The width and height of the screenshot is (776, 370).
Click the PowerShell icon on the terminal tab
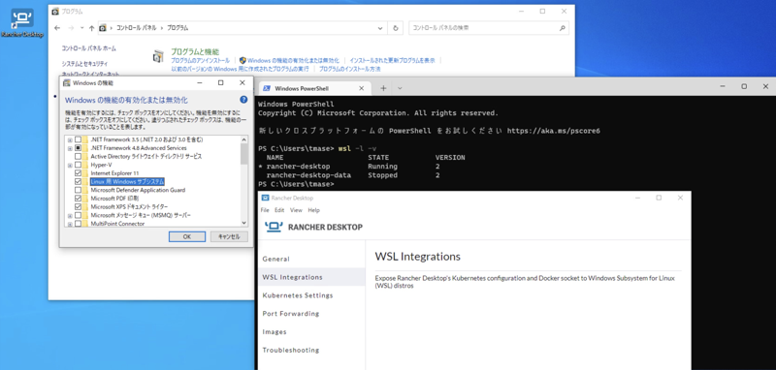click(x=266, y=88)
